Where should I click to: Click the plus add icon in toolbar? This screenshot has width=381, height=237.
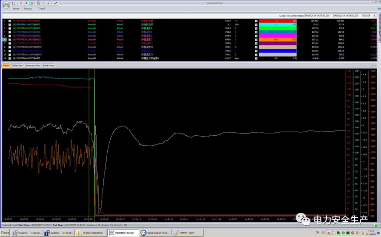point(48,3)
